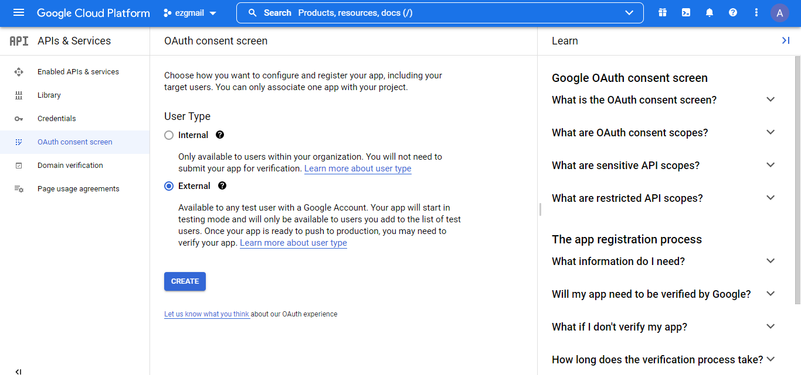This screenshot has width=801, height=375.
Task: Click the search magnifier icon
Action: [x=253, y=13]
